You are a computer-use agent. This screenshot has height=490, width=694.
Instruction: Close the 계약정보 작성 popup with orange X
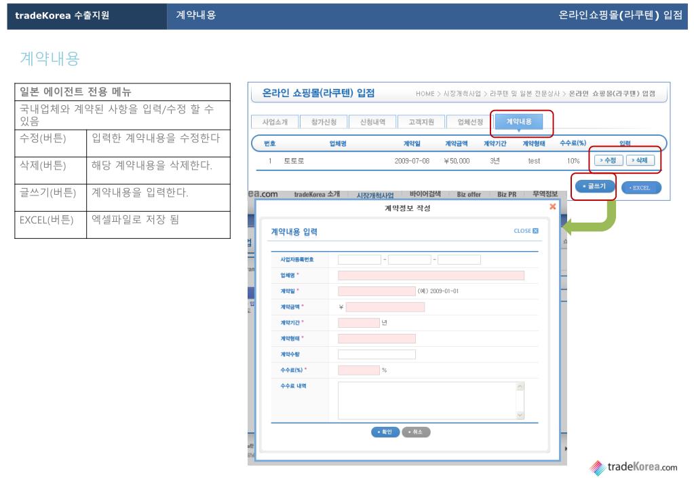(552, 207)
